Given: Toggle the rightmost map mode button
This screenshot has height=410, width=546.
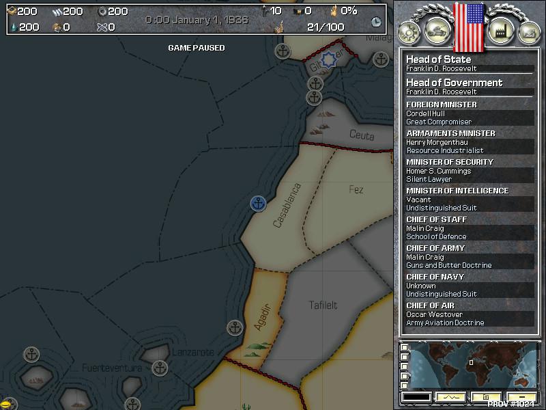Looking at the screenshot, I should coord(523,396).
